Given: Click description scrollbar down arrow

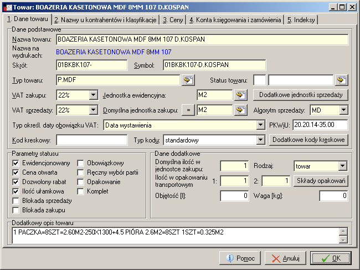Looking at the screenshot, I should click(x=343, y=240).
